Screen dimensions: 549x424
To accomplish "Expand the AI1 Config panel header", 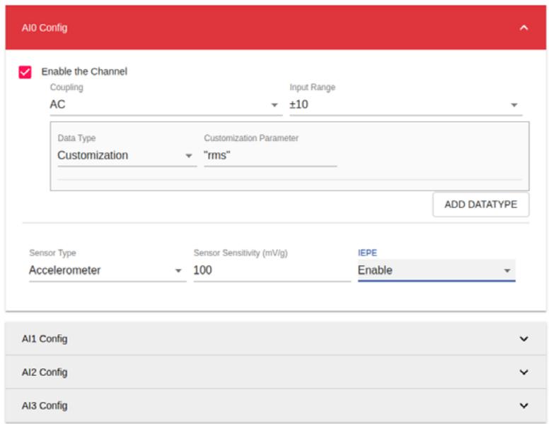I will click(x=275, y=339).
